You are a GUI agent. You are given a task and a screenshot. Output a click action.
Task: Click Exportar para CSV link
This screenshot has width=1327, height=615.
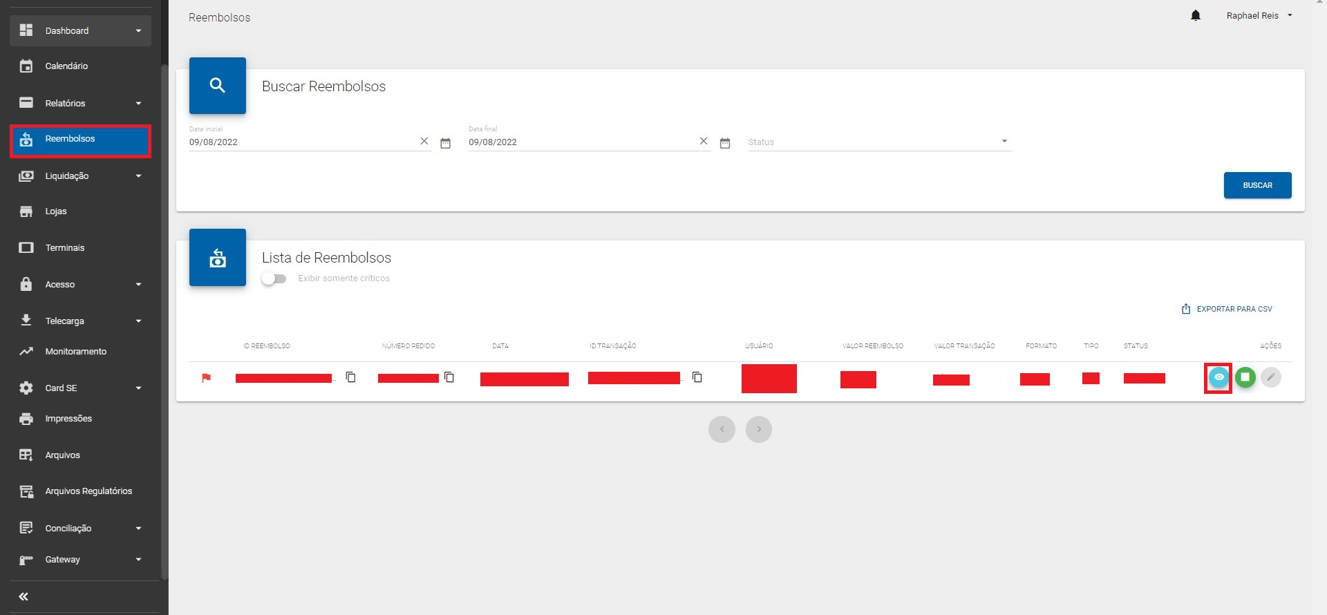pos(1227,309)
